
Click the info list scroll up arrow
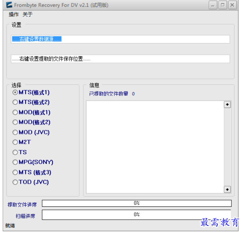pos(227,105)
